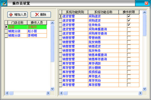Screen dimensions: 151x100
Task: Click the red plus 增加人员 icon
Action: (x=11, y=14)
